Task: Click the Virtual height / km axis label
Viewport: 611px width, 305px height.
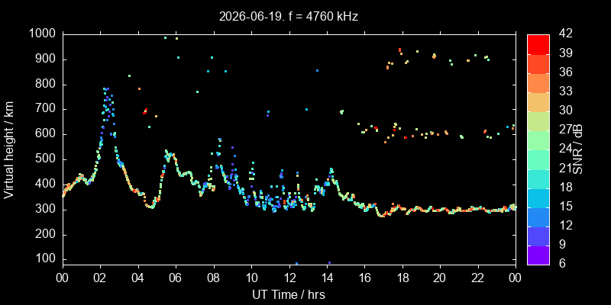Action: tap(9, 149)
